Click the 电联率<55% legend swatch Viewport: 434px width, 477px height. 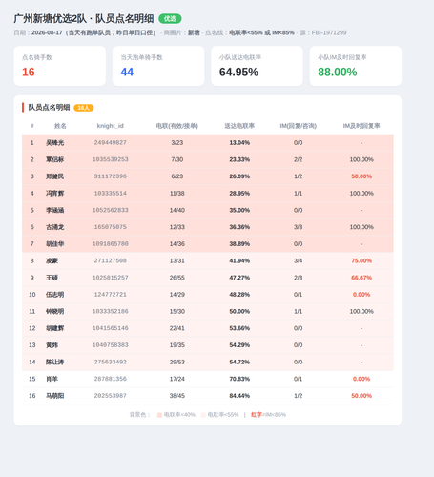pos(203,415)
